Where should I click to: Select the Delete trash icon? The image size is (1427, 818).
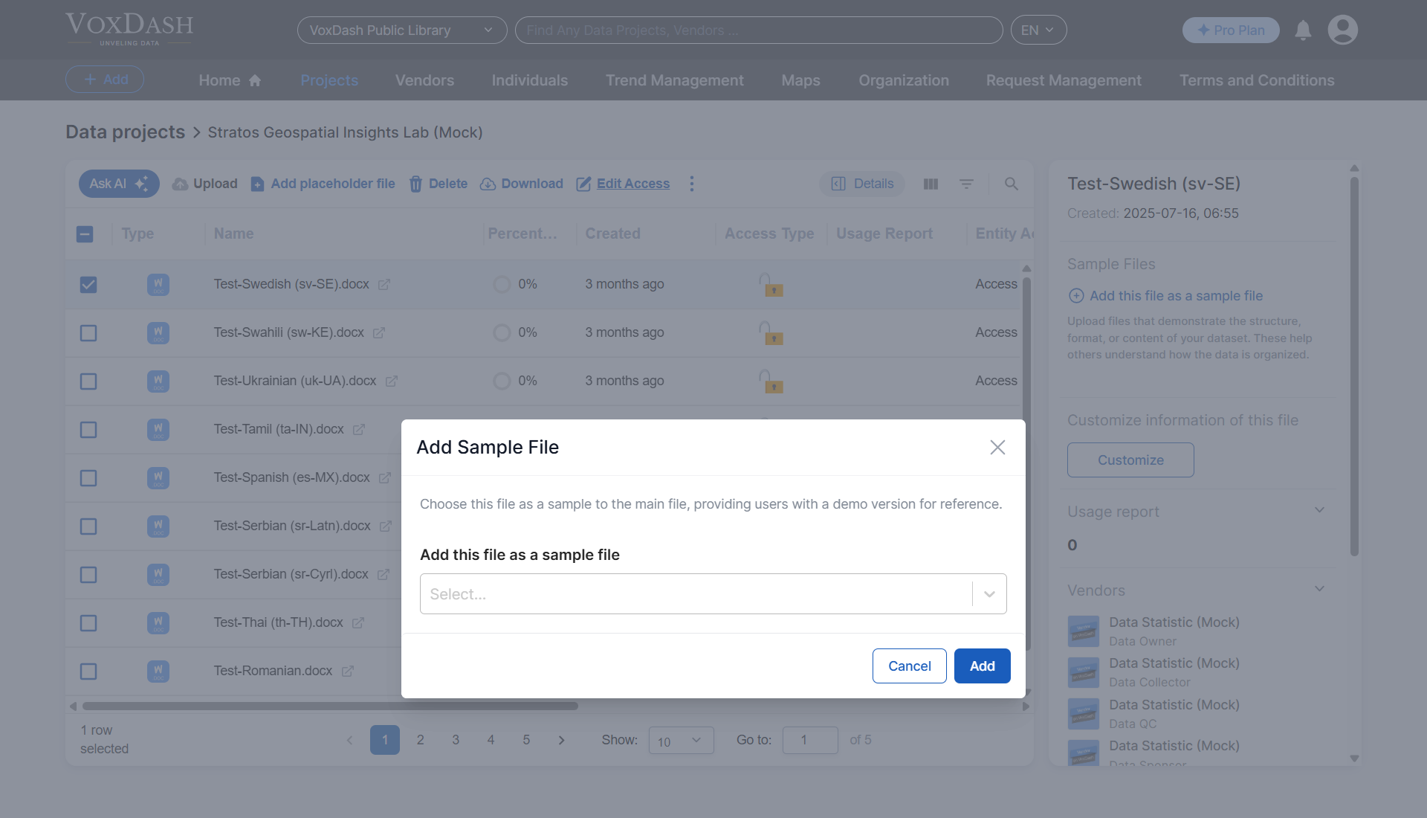415,184
